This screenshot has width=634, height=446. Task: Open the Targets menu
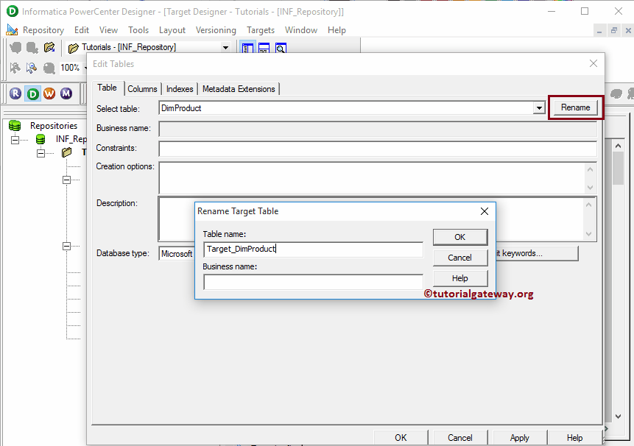[259, 30]
